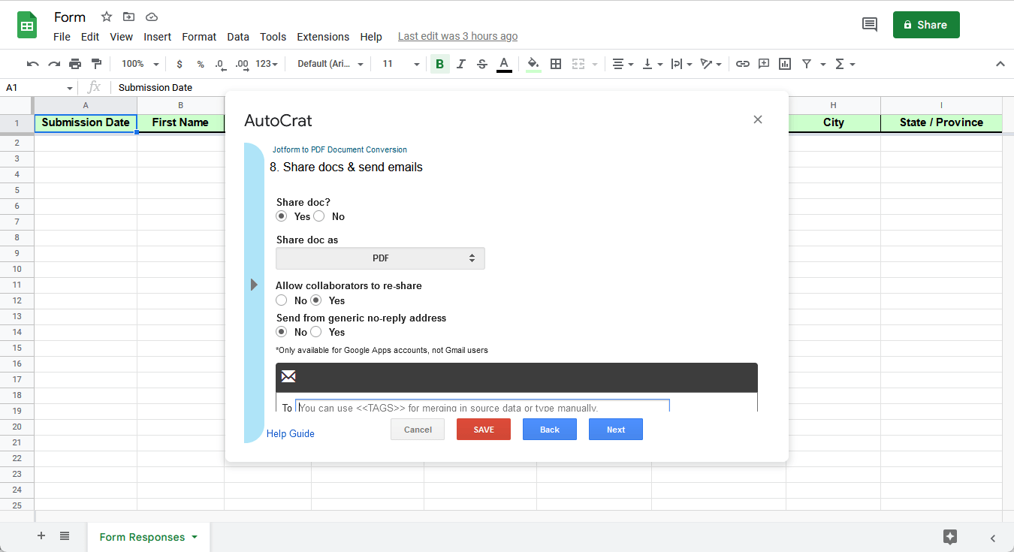Star the Form spreadsheet
1014x552 pixels.
107,17
